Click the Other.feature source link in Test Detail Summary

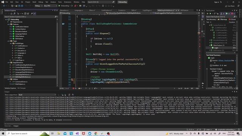[225, 60]
